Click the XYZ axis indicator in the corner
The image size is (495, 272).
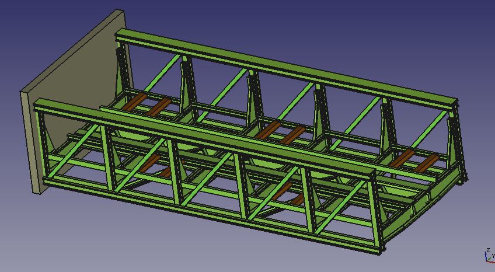coord(488,255)
